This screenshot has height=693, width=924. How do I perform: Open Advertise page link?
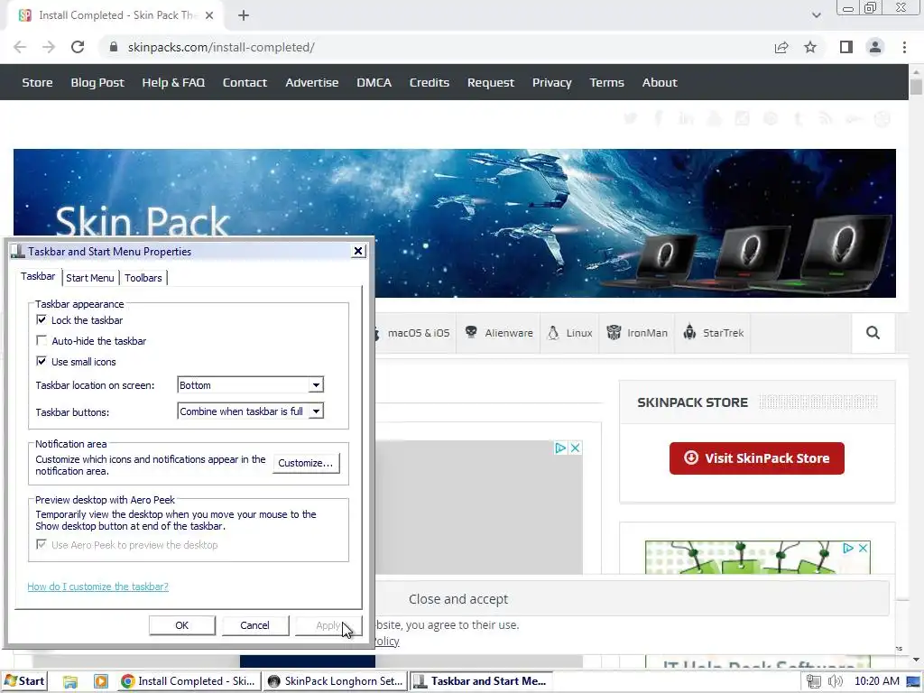(311, 82)
